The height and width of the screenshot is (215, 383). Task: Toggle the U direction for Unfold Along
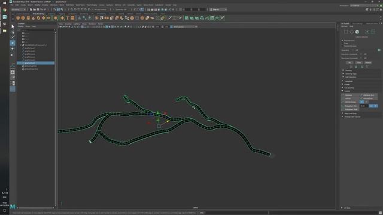[x=361, y=102]
